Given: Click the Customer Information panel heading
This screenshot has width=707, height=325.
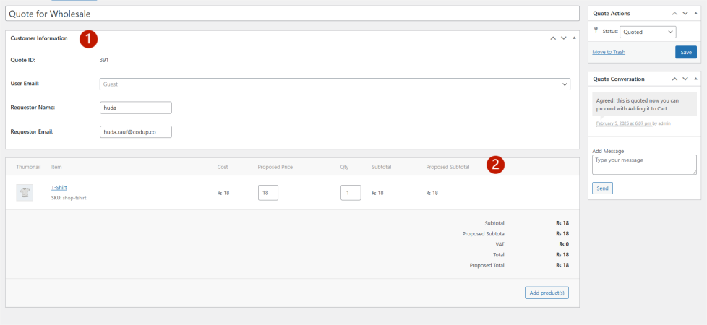Looking at the screenshot, I should click(x=39, y=38).
